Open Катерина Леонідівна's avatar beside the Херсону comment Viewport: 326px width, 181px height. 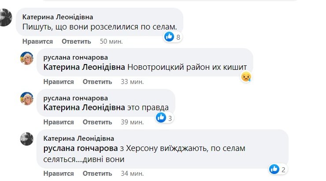click(x=27, y=139)
